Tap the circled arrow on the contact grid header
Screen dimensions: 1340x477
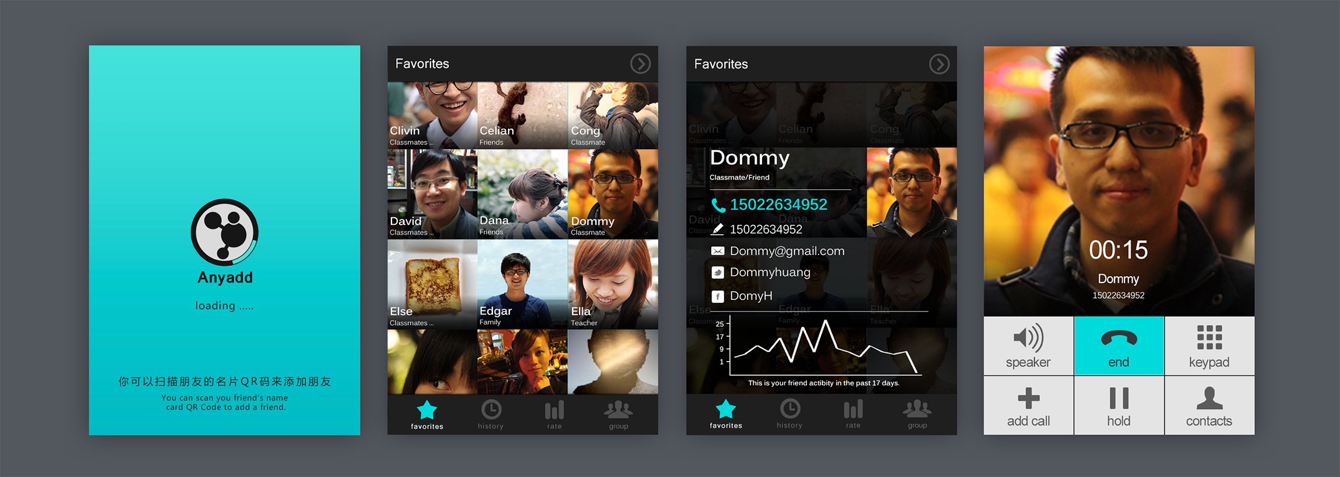pyautogui.click(x=640, y=63)
